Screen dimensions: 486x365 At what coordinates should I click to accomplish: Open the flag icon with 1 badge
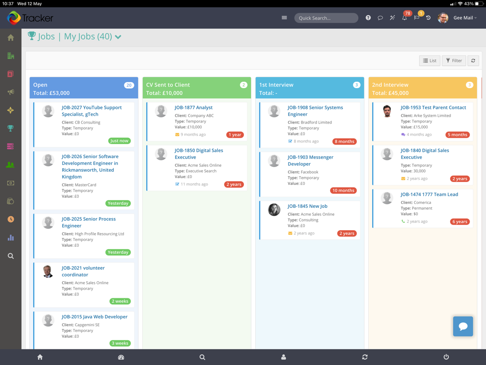pyautogui.click(x=417, y=17)
